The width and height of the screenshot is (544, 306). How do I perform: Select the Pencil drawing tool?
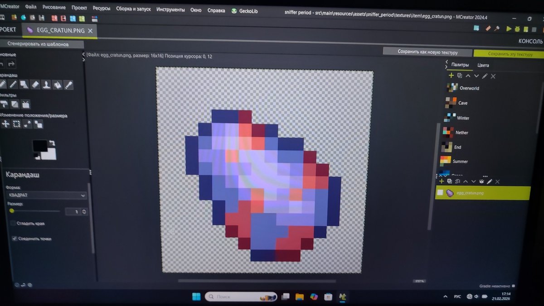point(4,85)
